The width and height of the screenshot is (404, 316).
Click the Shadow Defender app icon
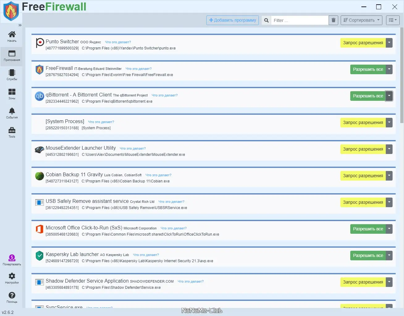(x=40, y=282)
